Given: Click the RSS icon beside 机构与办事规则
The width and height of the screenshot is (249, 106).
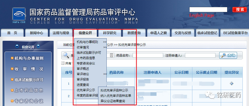Looking at the screenshot, I should click(x=12, y=58).
